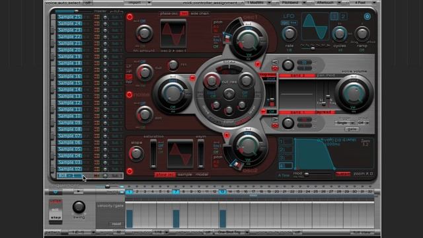Click the noise filter res knob
This screenshot has height=238, width=423.
pos(173,65)
